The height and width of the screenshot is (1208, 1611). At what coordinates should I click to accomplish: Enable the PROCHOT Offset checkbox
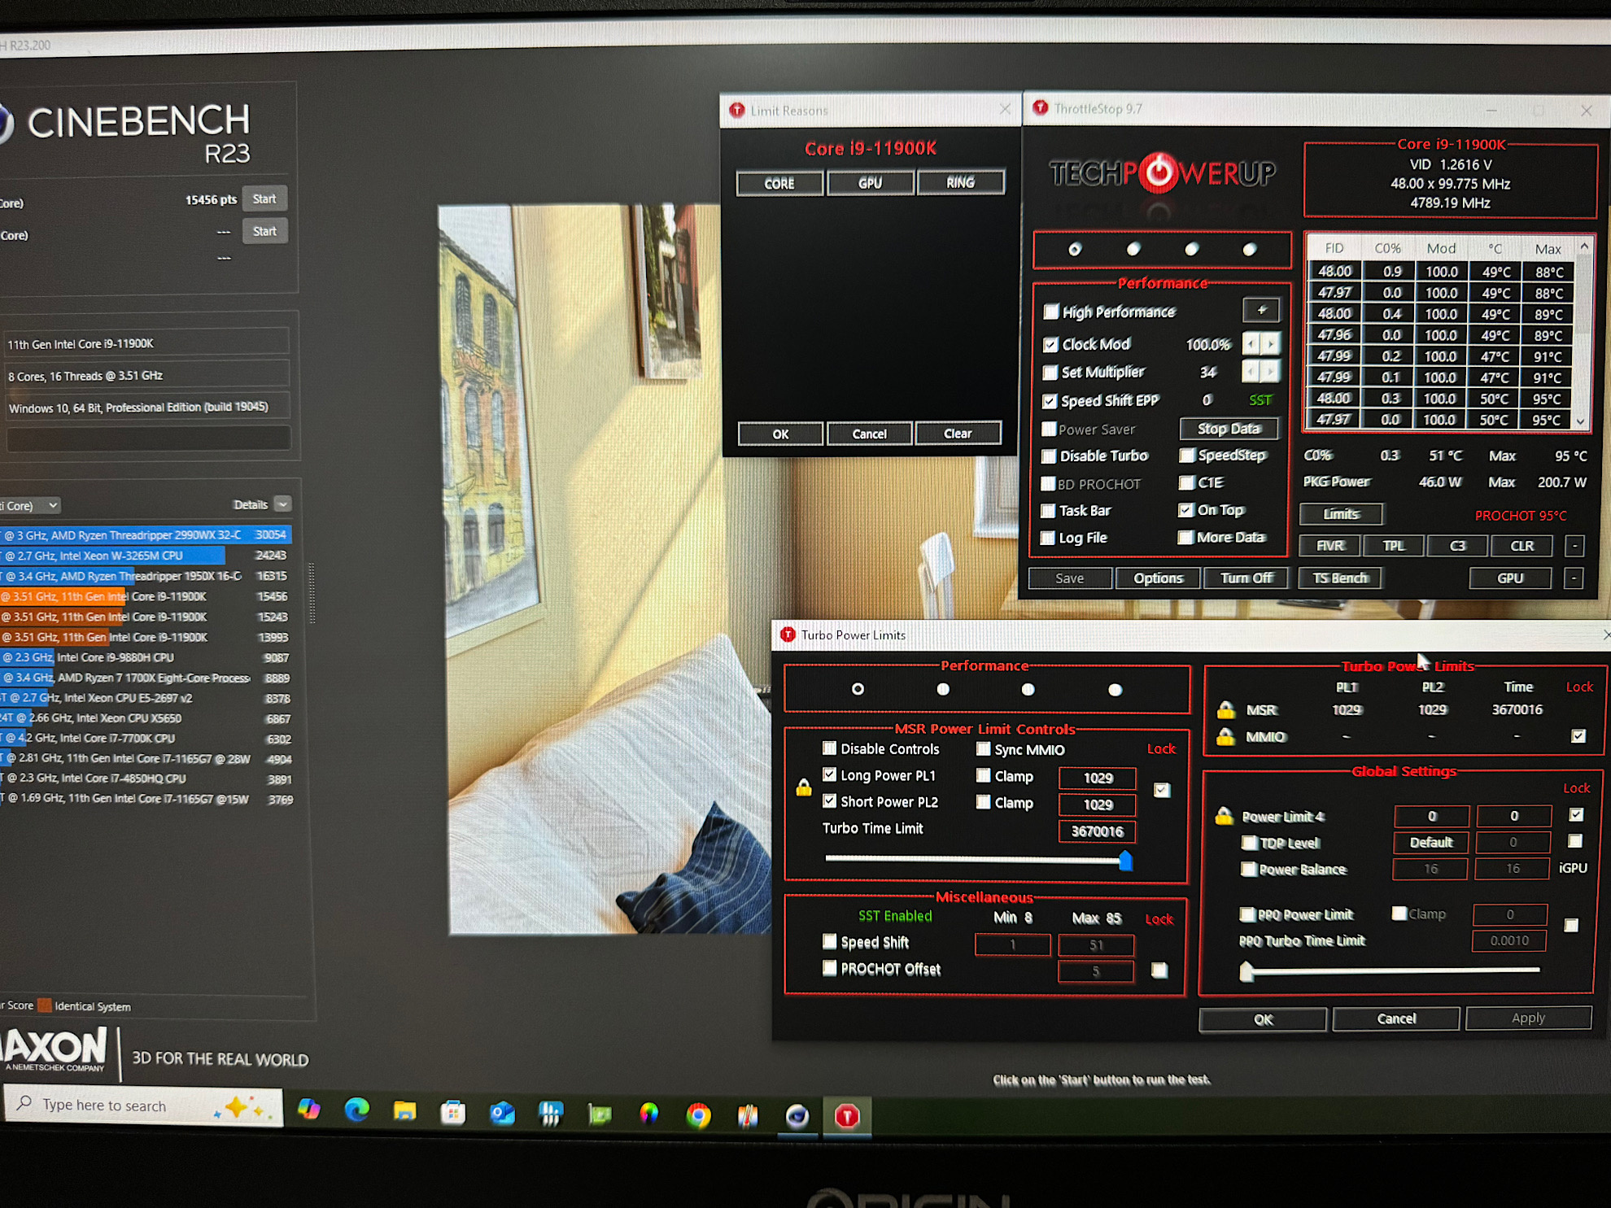pyautogui.click(x=829, y=968)
